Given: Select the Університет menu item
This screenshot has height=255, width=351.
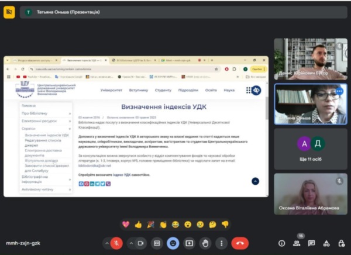Looking at the screenshot, I should click(x=111, y=90).
